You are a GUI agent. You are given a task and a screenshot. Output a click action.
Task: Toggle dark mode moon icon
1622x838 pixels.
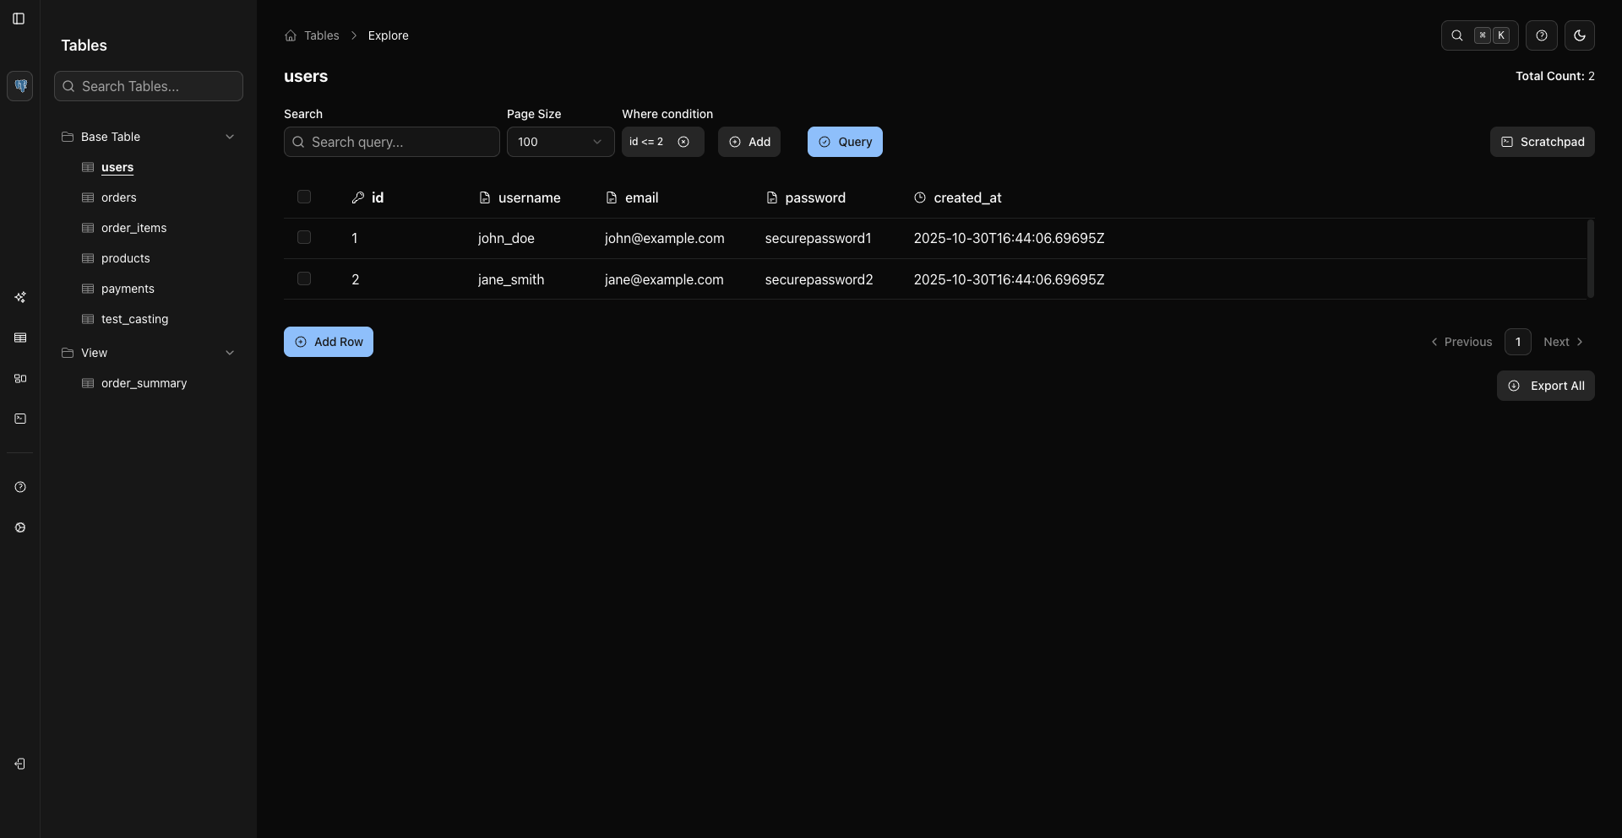[x=1580, y=35]
